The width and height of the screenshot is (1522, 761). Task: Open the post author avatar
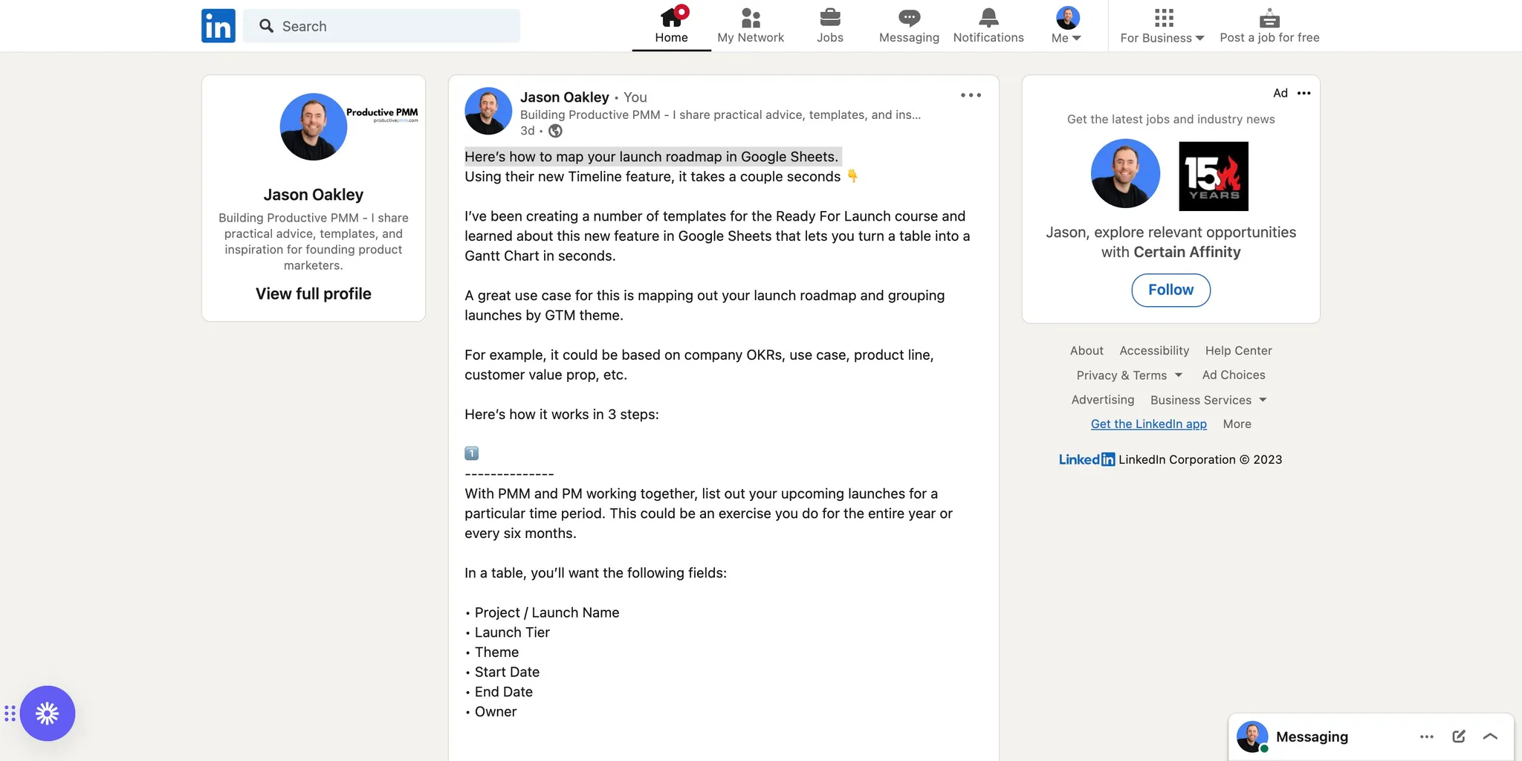click(x=488, y=111)
